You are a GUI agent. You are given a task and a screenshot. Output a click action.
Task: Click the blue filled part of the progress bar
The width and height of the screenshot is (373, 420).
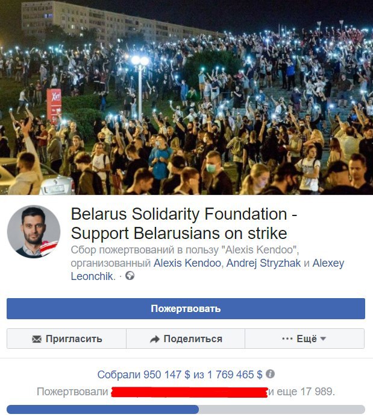pos(102,409)
